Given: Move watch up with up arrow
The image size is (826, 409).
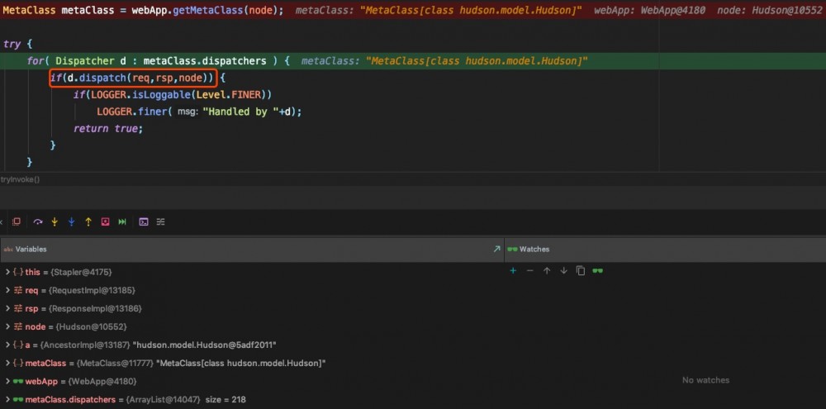Looking at the screenshot, I should pos(547,271).
